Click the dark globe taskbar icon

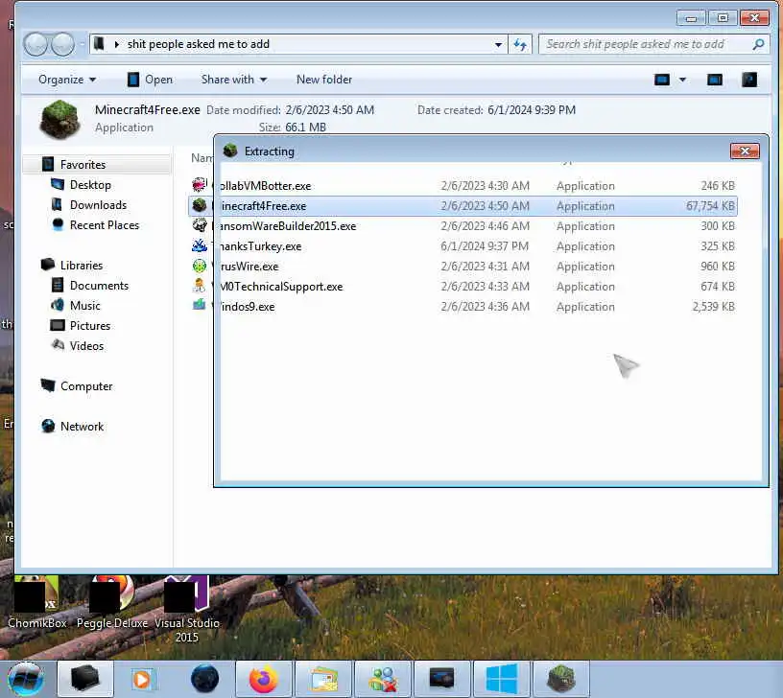pos(204,679)
